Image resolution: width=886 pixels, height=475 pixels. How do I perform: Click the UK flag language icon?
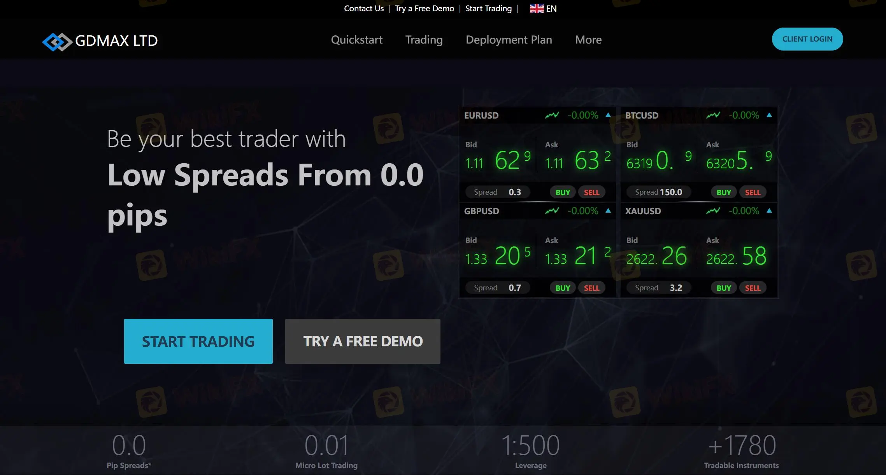click(535, 8)
